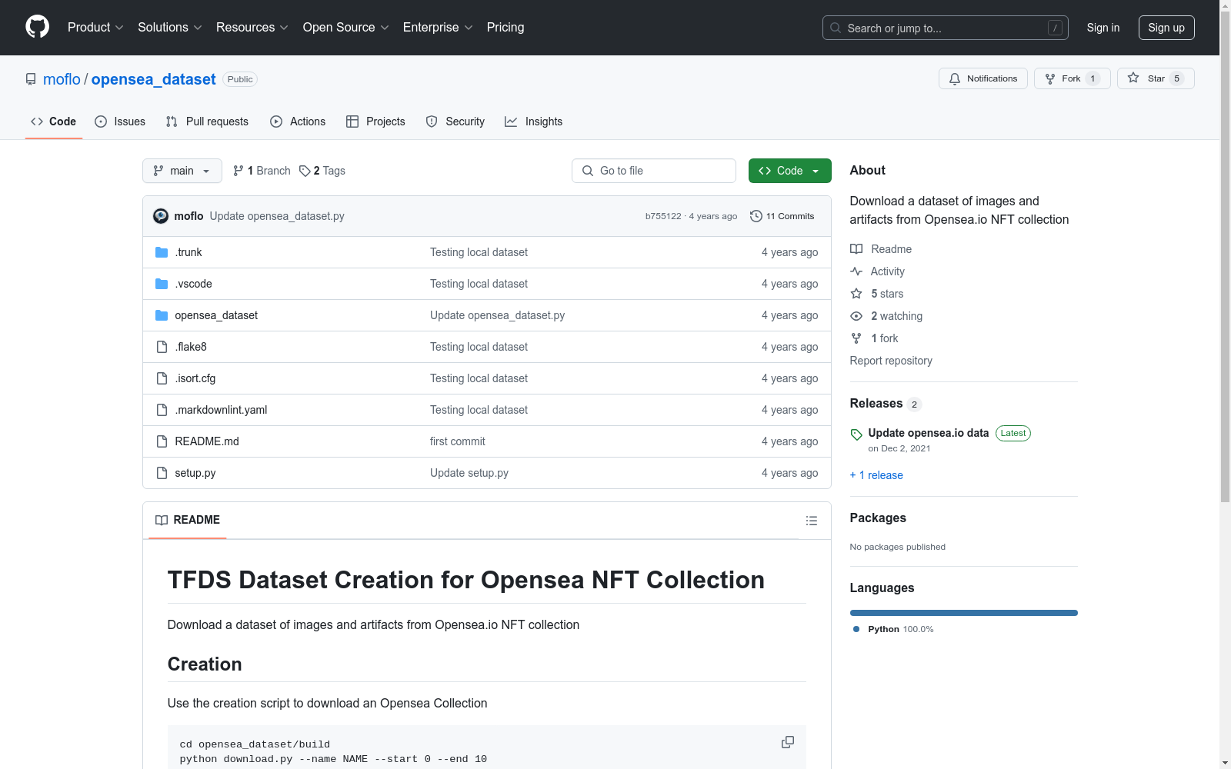Click the fork icon beside 1 fork

[x=856, y=338]
